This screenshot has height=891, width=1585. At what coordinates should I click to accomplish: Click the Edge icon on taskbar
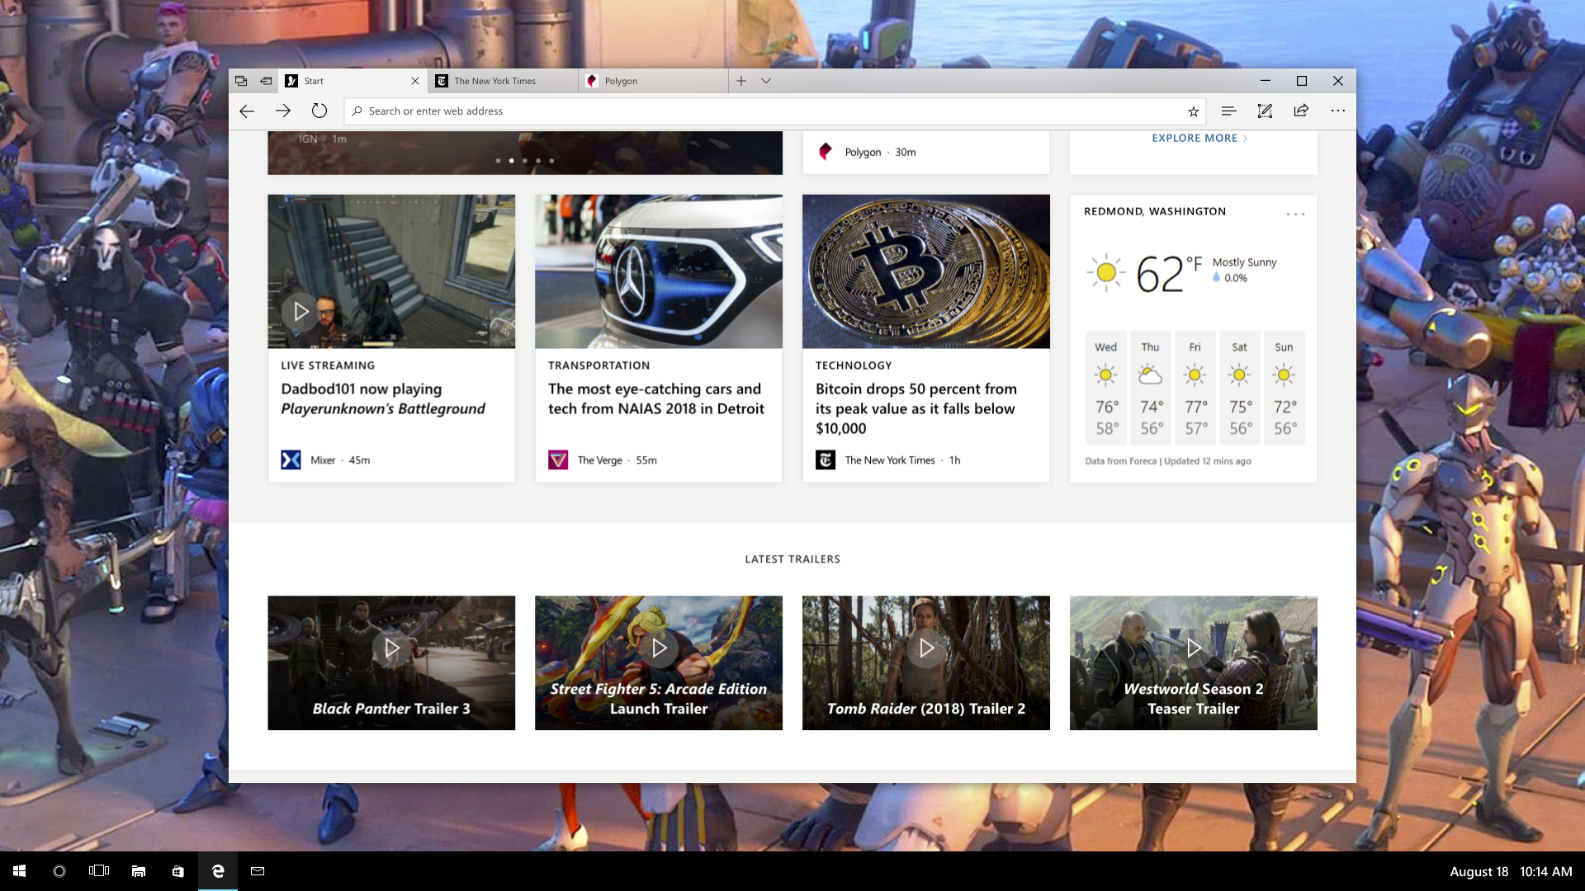point(218,871)
